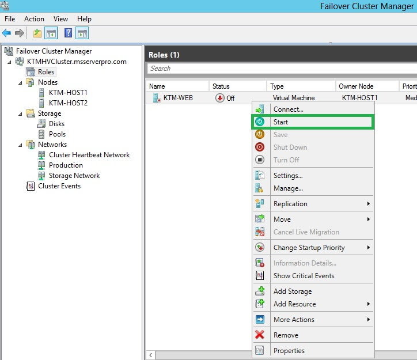Open the View menu
The image size is (417, 360).
[x=60, y=19]
